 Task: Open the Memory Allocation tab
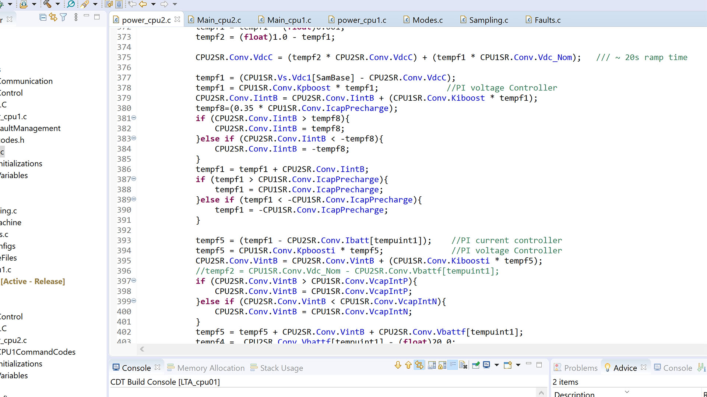[x=211, y=368]
